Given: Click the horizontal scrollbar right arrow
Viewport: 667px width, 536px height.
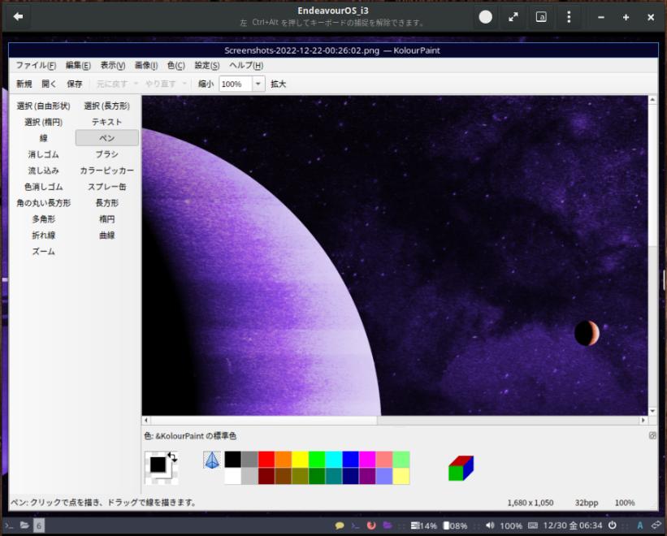Looking at the screenshot, I should pyautogui.click(x=643, y=420).
